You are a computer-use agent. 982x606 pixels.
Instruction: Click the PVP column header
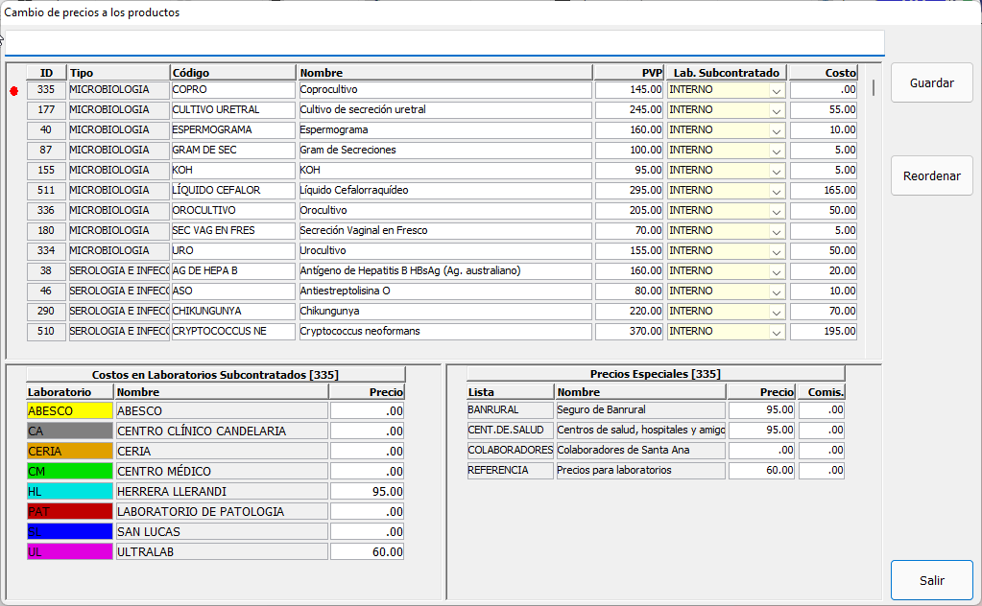(629, 73)
